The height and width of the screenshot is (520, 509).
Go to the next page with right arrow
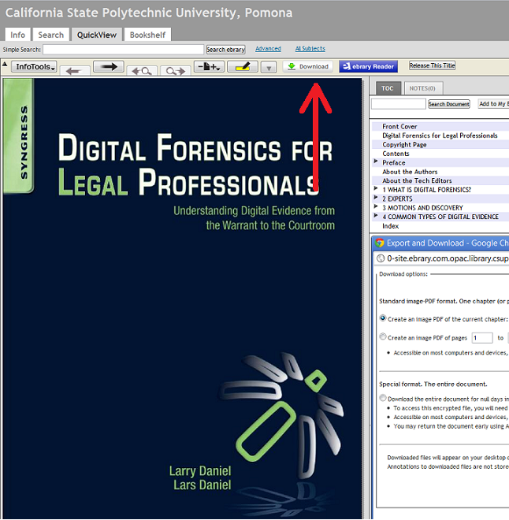click(x=108, y=67)
